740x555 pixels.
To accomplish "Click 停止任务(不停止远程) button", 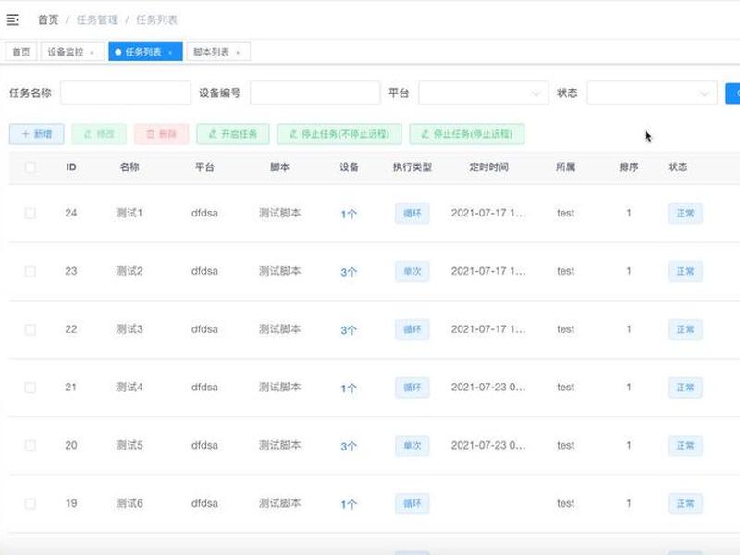I will [x=339, y=134].
